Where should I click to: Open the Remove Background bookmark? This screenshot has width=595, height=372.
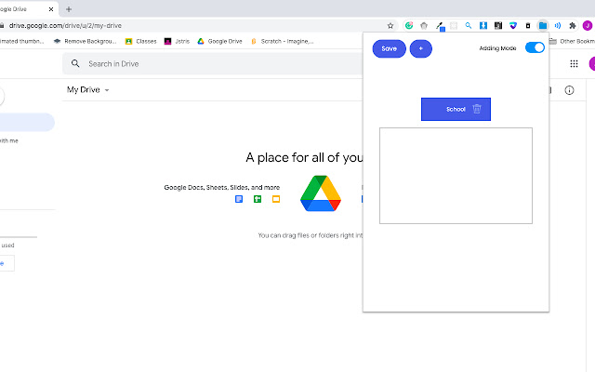(x=85, y=41)
